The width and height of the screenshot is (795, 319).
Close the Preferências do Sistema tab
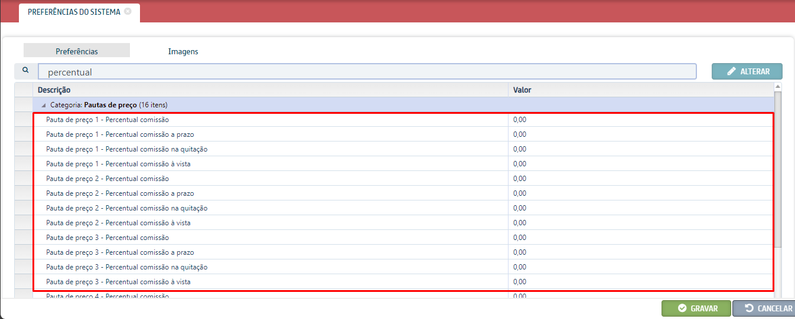point(128,12)
